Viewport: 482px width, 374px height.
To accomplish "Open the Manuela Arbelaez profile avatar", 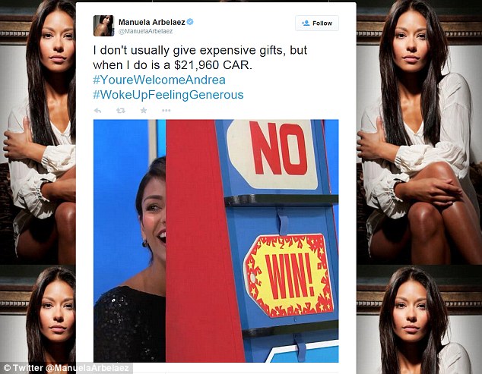I will pyautogui.click(x=104, y=26).
